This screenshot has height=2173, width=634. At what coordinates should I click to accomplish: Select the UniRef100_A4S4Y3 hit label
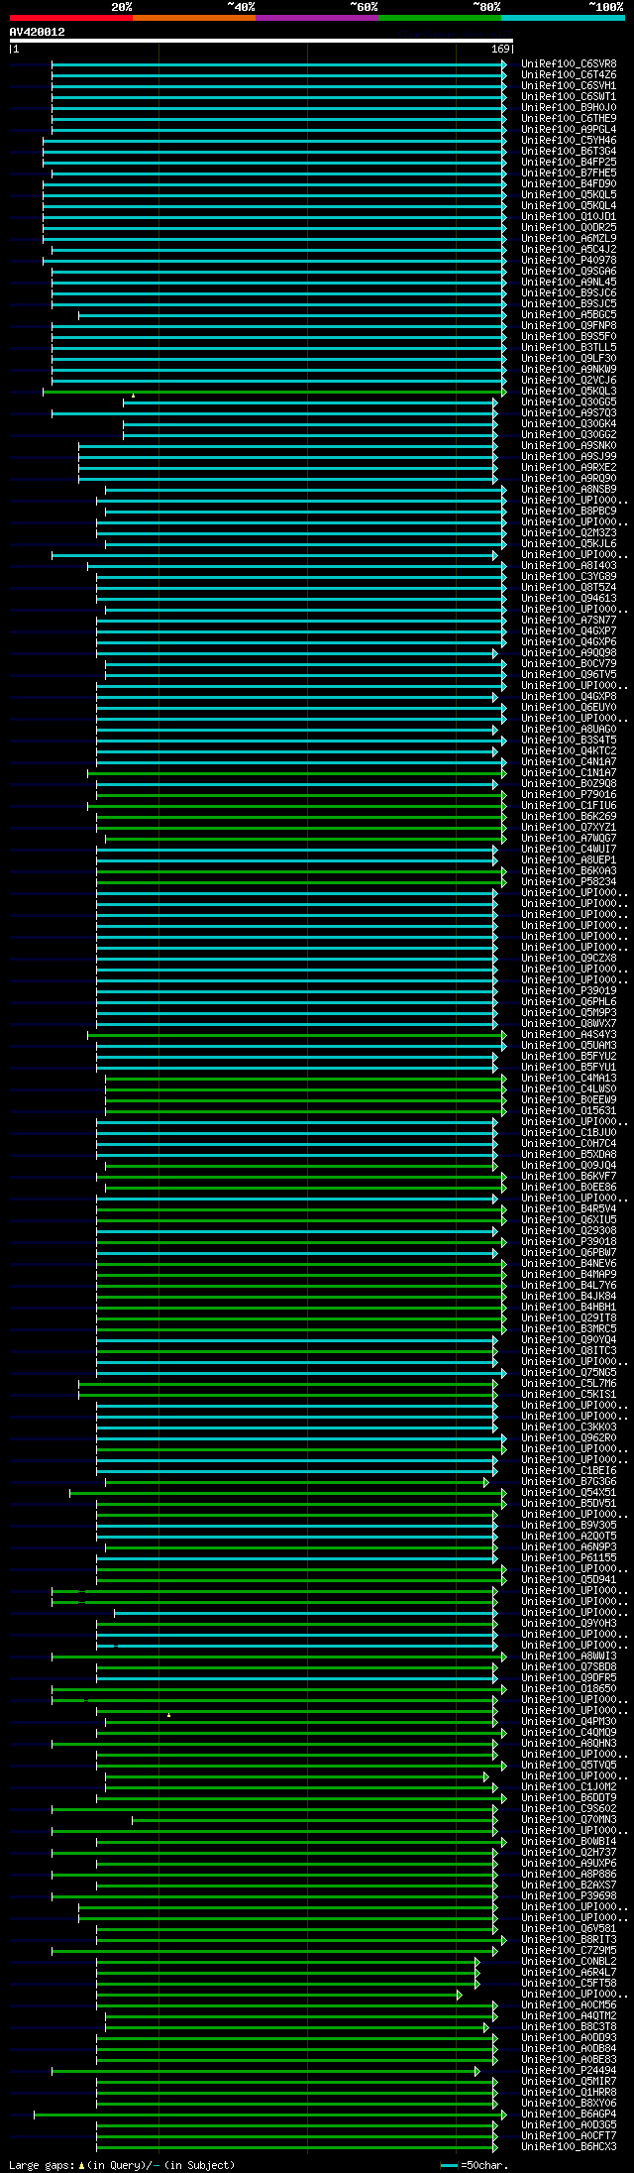[569, 1035]
